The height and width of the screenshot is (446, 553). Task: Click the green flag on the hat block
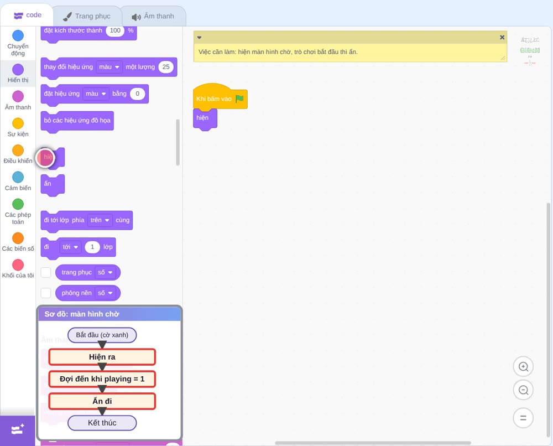tap(240, 99)
